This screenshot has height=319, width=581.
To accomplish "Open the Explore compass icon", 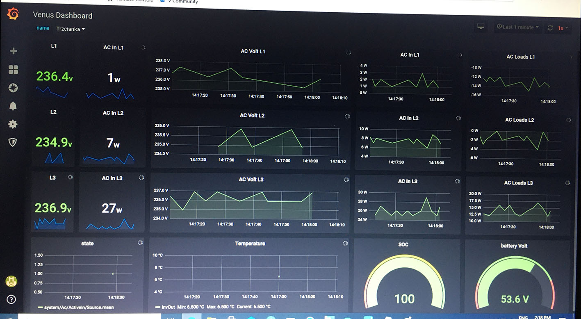I will [x=13, y=88].
